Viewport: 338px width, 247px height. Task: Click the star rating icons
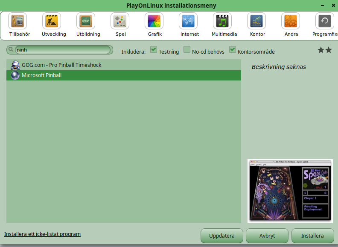click(x=325, y=50)
